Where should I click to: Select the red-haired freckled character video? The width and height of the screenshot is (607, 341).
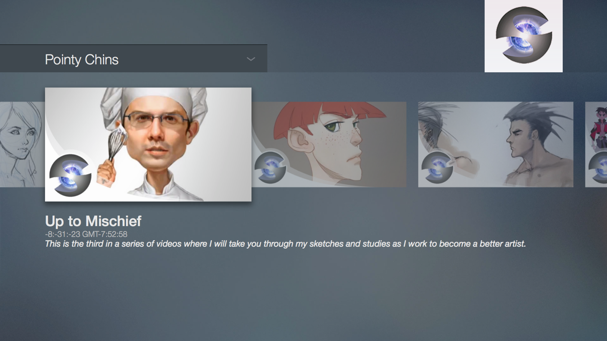pyautogui.click(x=329, y=144)
